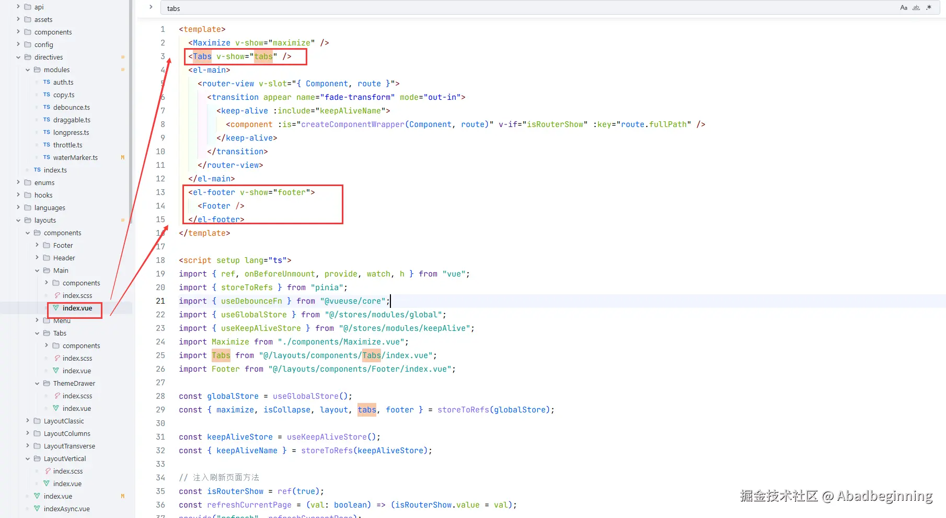Expand the Footer folder
The image size is (946, 518).
[x=37, y=245]
